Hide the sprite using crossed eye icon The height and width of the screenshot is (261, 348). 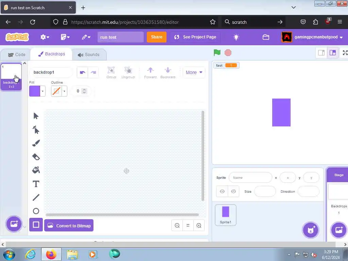(233, 191)
